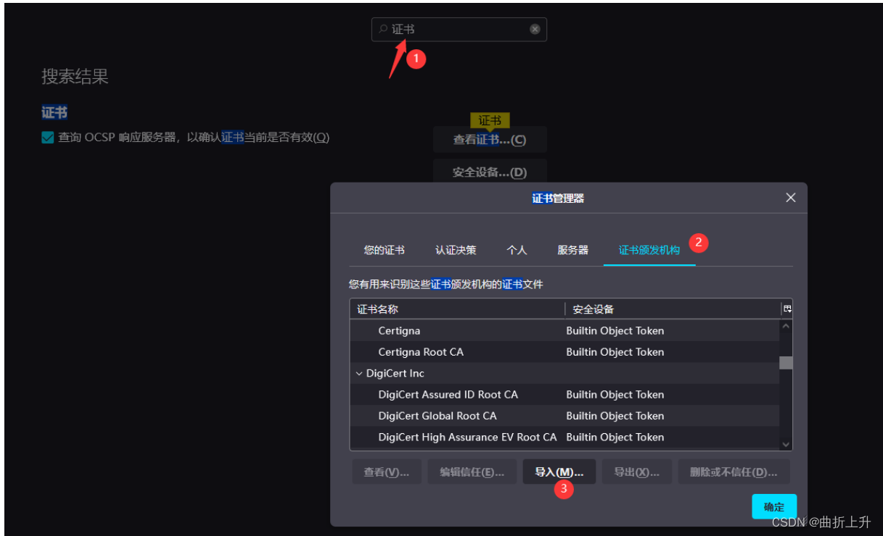The width and height of the screenshot is (883, 536).
Task: Click the 搜索结果 heading
Action: (75, 77)
